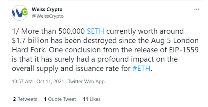
Task: Click the $1.7 billion text in tweet
Action: [x=30, y=40]
